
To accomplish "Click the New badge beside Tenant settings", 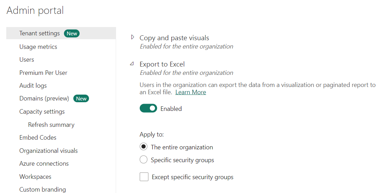I will 72,34.
